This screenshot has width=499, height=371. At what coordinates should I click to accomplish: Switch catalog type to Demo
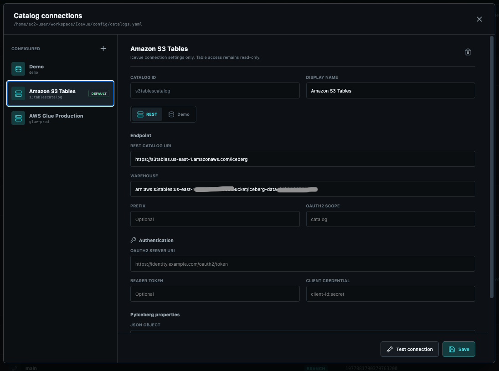pyautogui.click(x=179, y=114)
